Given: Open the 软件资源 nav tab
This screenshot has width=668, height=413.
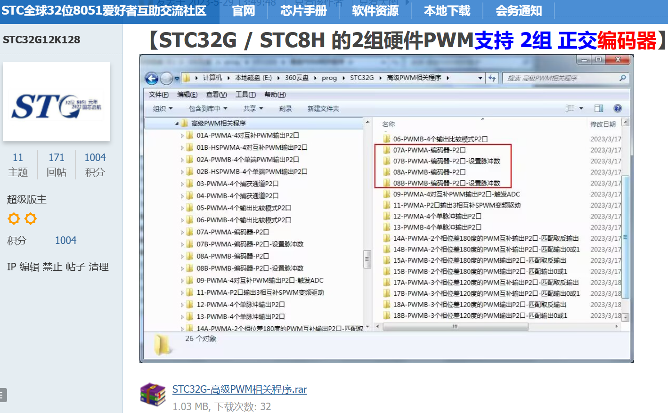Looking at the screenshot, I should pos(375,11).
